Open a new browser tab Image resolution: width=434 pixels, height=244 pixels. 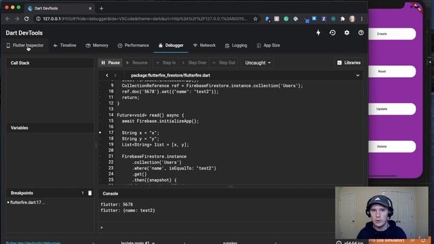coord(101,8)
